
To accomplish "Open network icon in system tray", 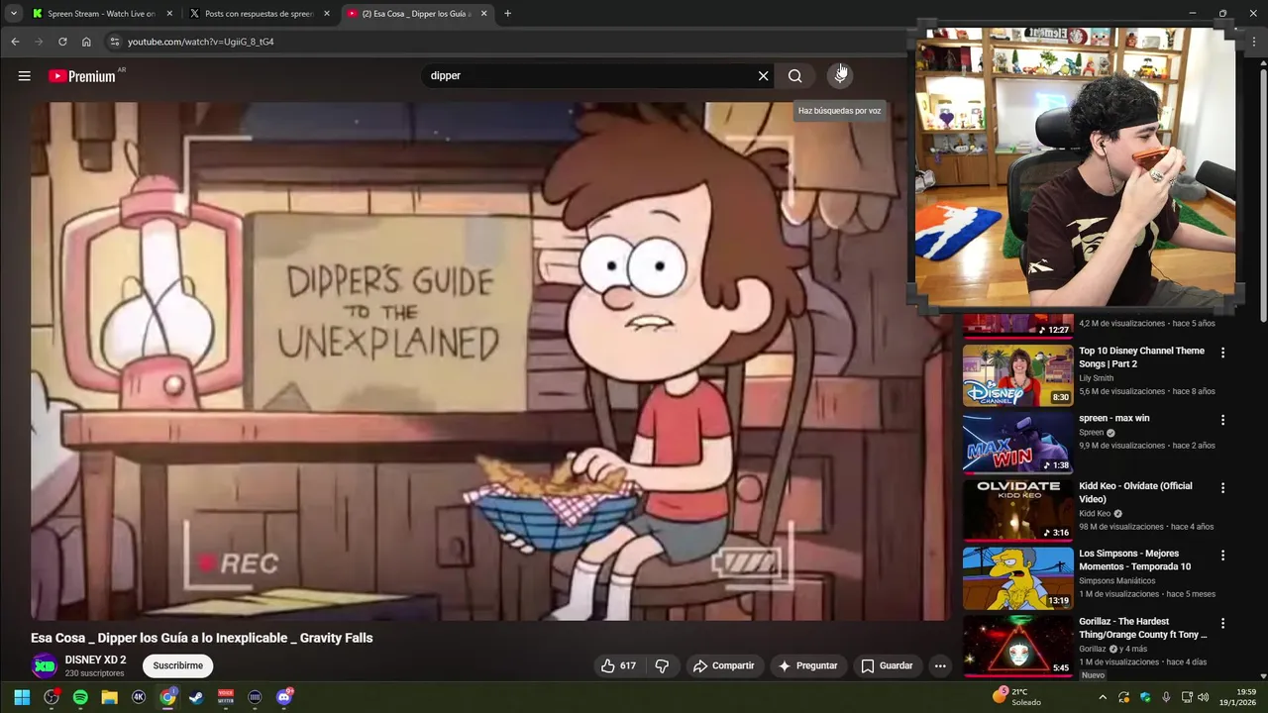I will click(x=1187, y=697).
